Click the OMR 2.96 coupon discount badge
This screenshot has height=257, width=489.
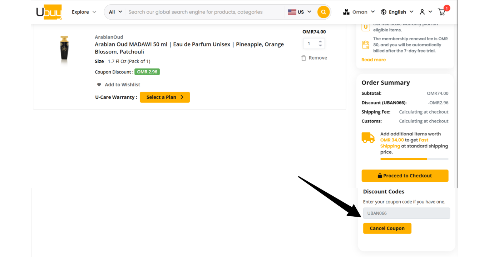[x=147, y=72]
